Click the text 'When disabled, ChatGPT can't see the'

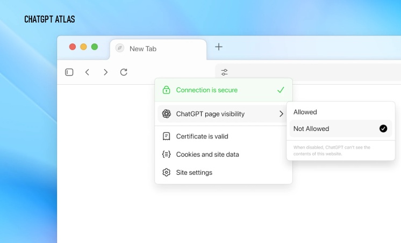click(x=332, y=148)
